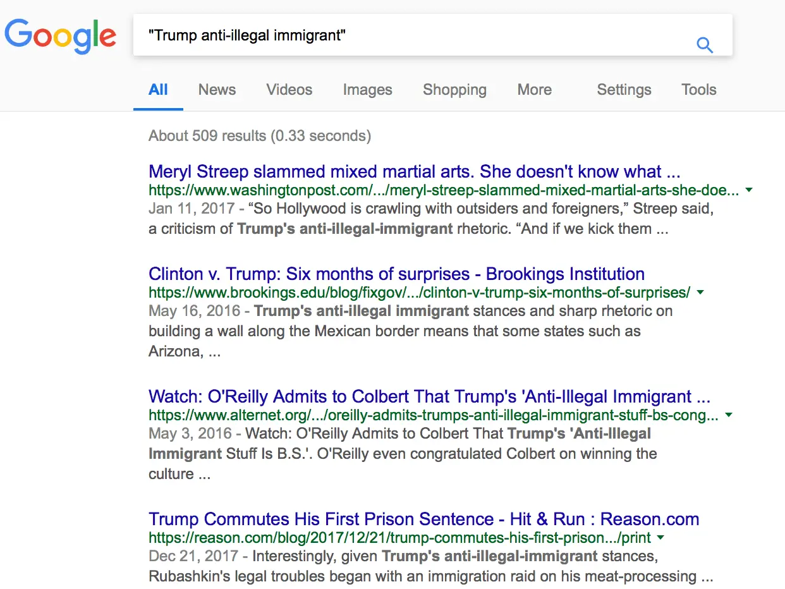Switch to the Images tab

367,90
